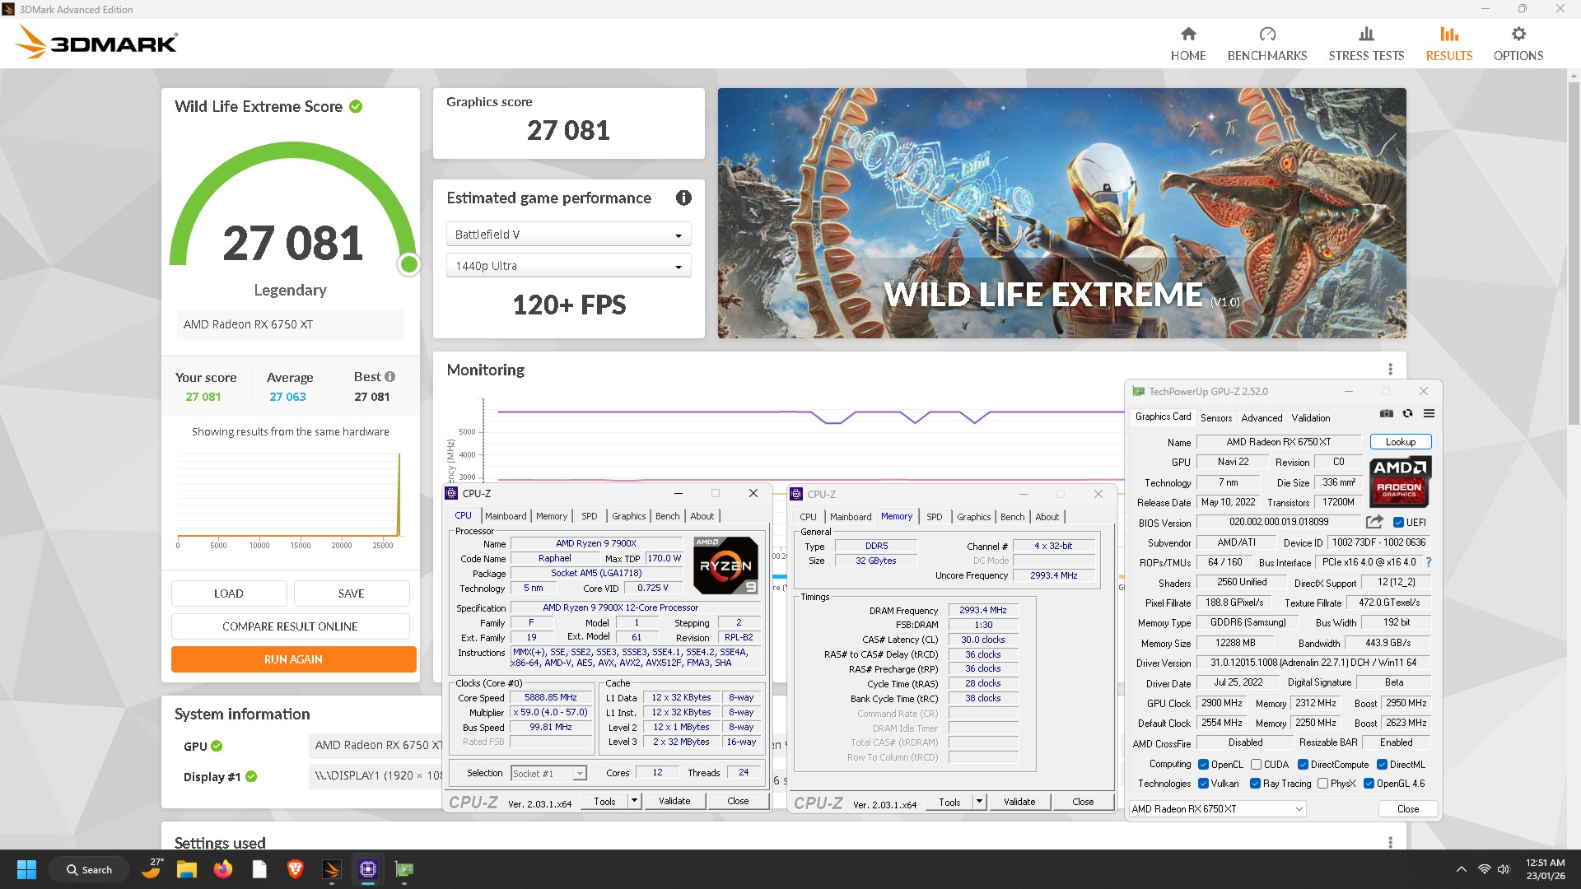Switch to the Advanced tab in GPU-Z
Image resolution: width=1581 pixels, height=889 pixels.
(1262, 417)
